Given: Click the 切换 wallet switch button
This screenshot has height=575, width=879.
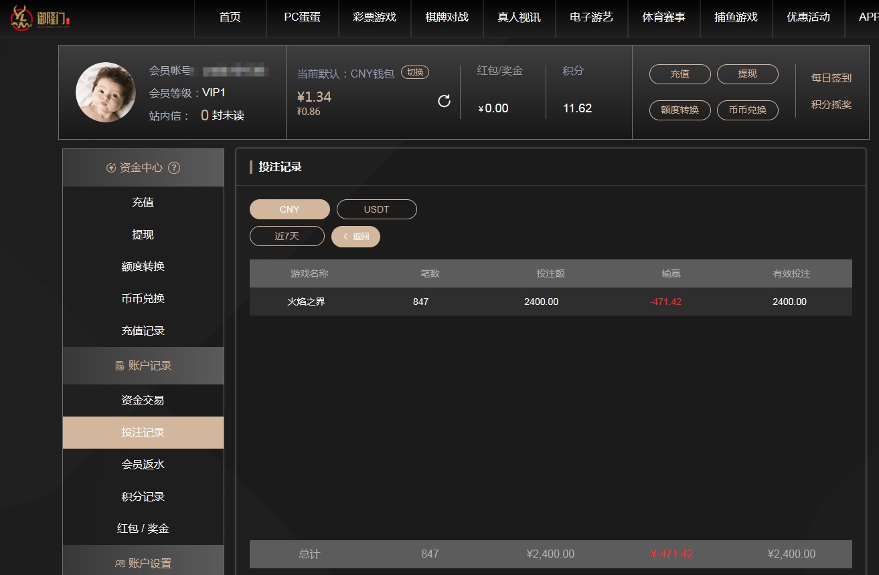Looking at the screenshot, I should 415,72.
